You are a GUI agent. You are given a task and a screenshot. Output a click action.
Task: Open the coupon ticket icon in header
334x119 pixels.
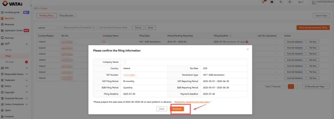point(272,2)
